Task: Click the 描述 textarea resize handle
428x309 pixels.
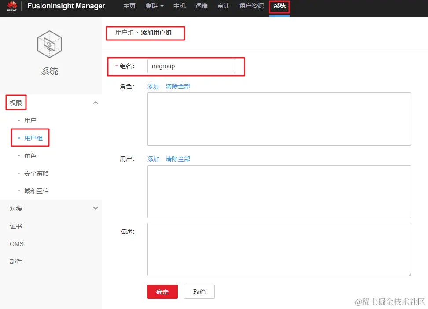Action: point(410,274)
